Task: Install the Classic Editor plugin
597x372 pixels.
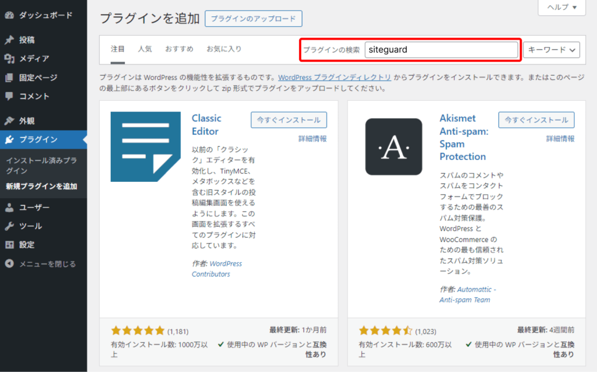Action: 289,120
